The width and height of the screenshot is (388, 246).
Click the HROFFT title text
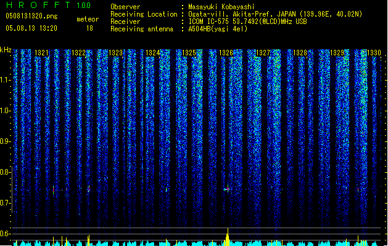[38, 5]
